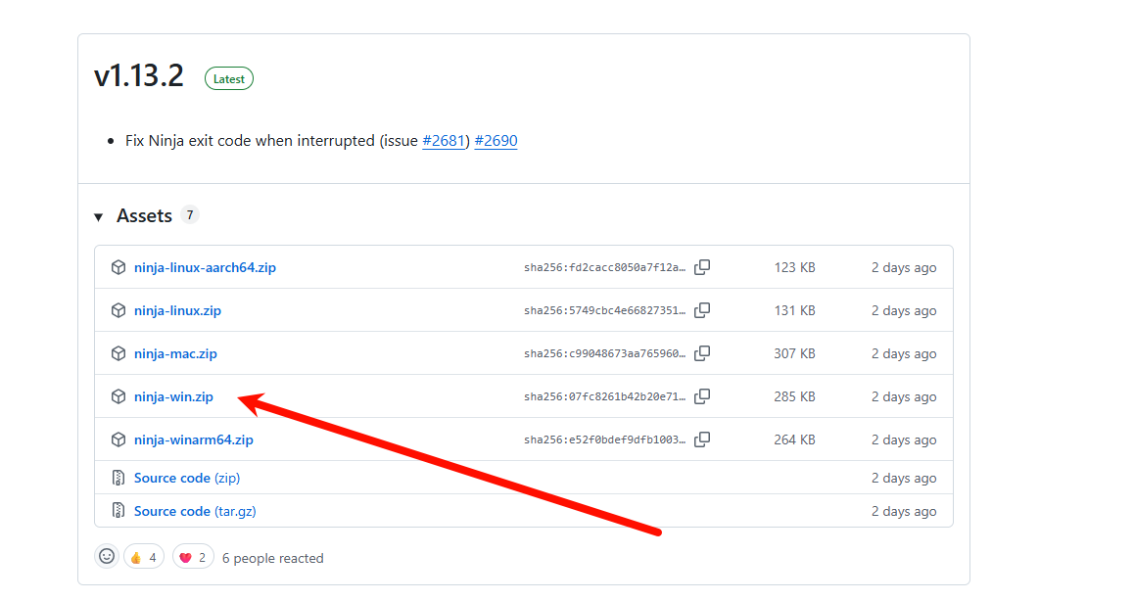The image size is (1134, 601).
Task: Click the 123 KB size value
Action: (x=794, y=267)
